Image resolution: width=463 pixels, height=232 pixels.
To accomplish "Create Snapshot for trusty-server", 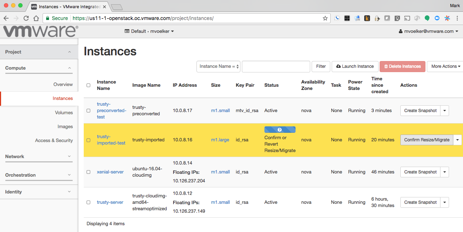I will (x=420, y=202).
